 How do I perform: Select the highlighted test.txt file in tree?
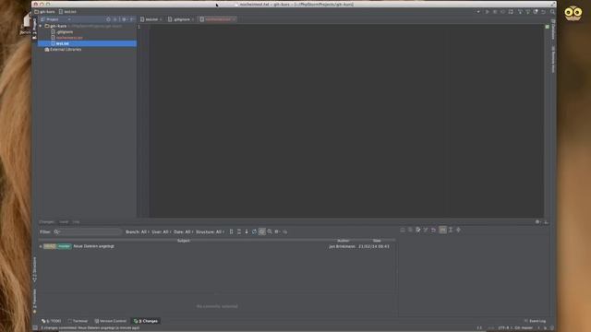pos(87,43)
